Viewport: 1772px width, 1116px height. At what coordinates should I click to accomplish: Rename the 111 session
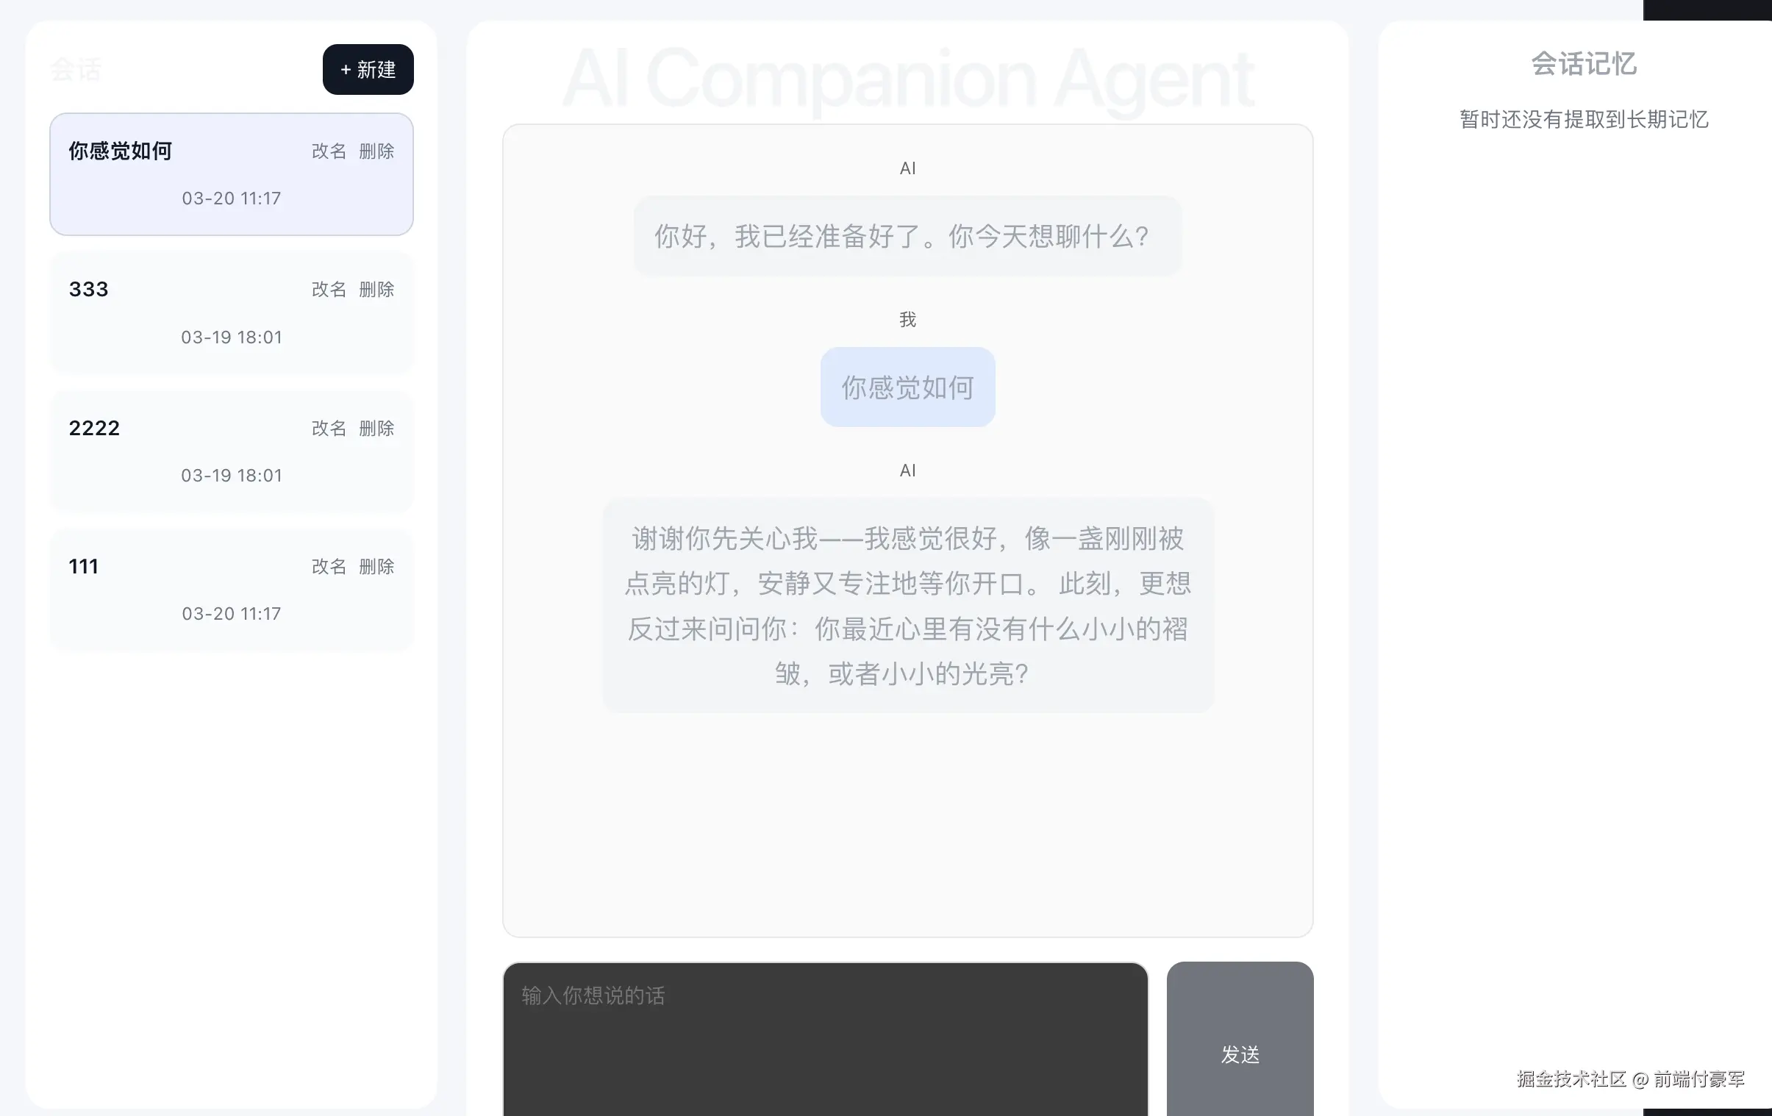click(328, 566)
